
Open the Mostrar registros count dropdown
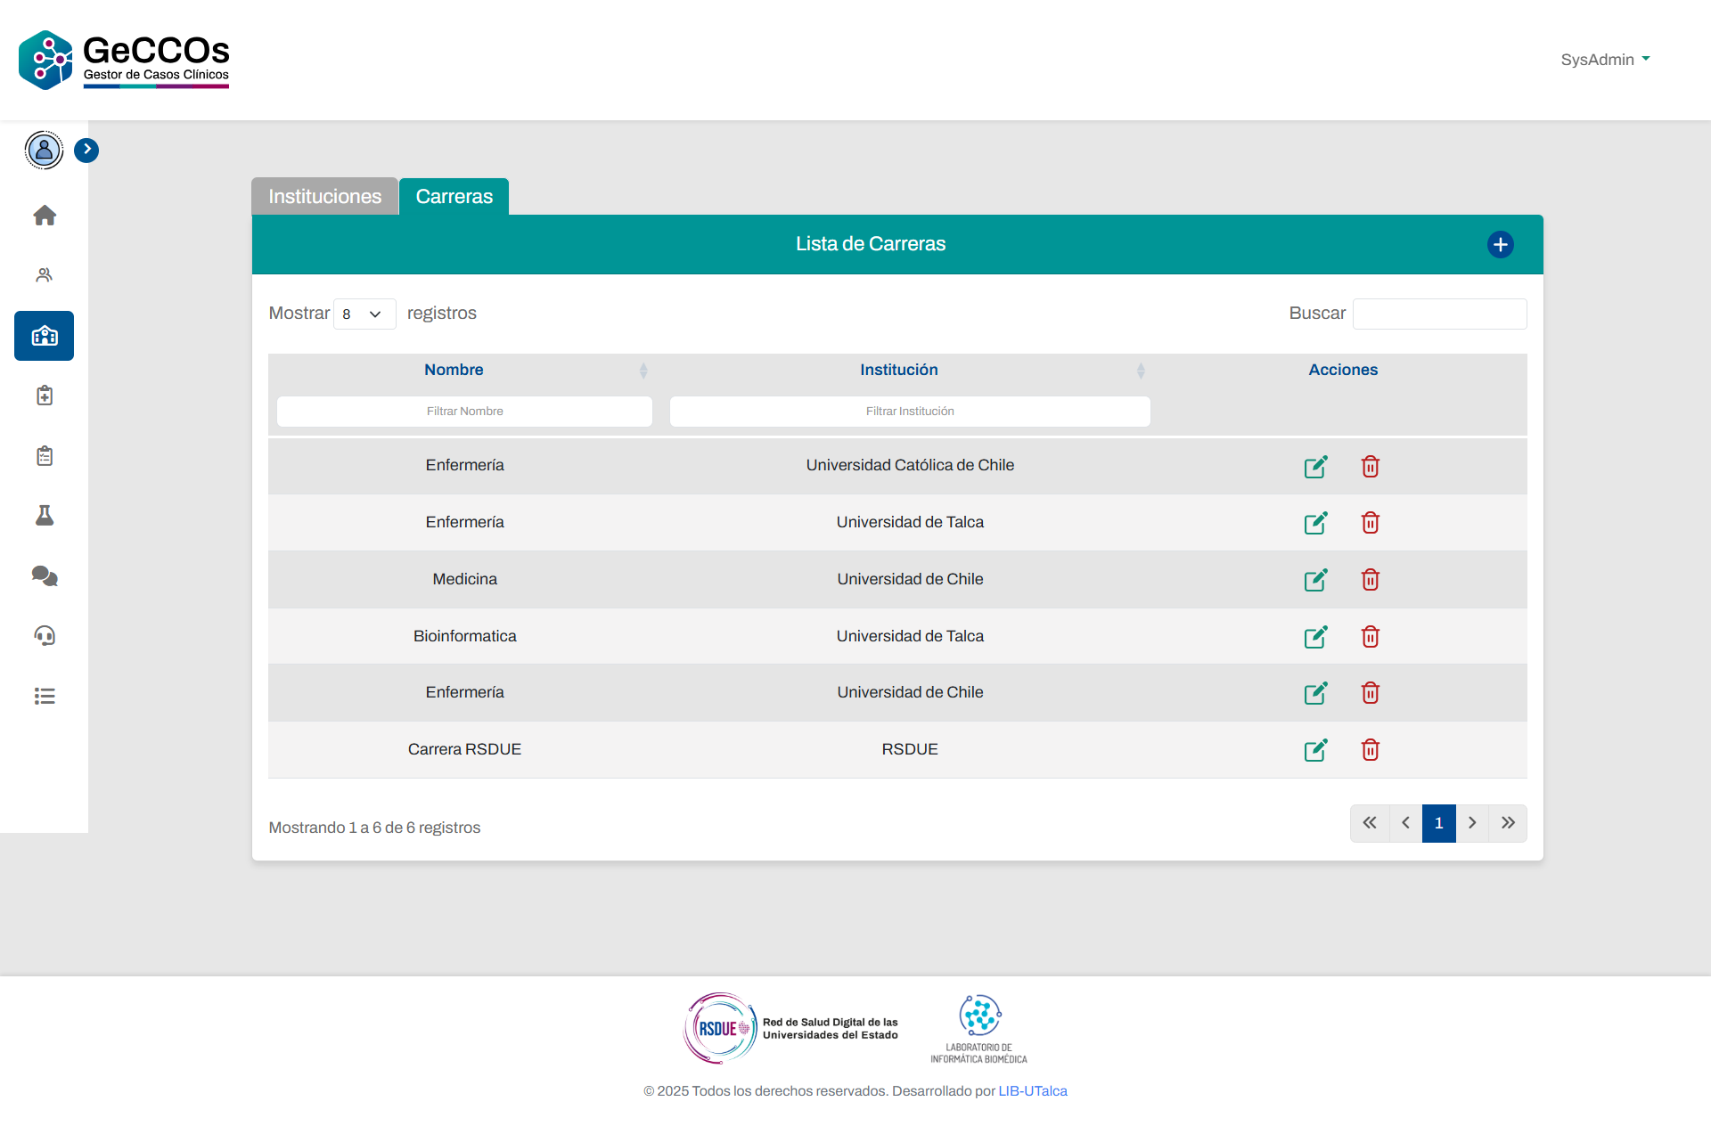tap(364, 314)
